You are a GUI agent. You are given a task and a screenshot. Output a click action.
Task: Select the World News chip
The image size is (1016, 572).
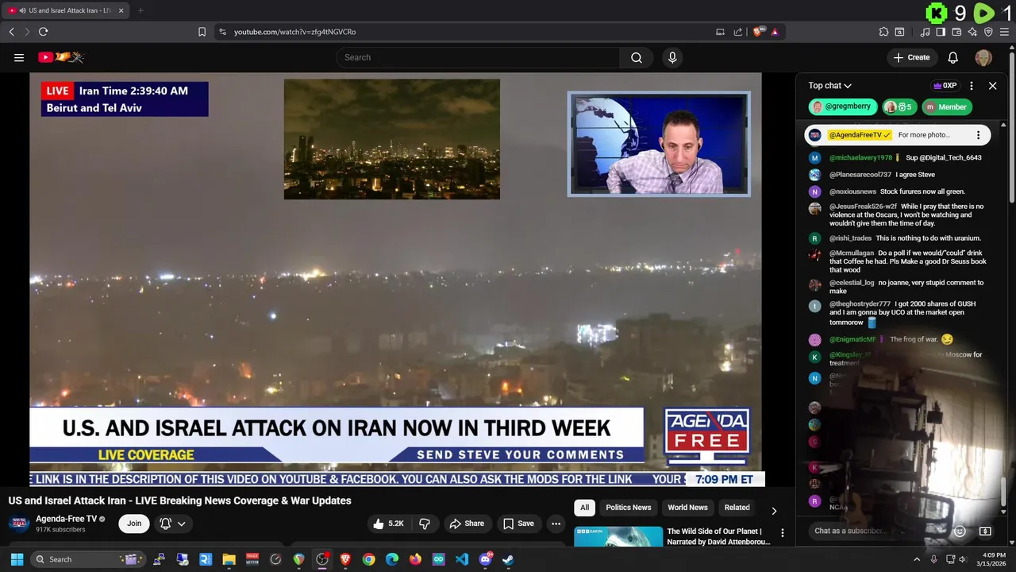point(687,508)
